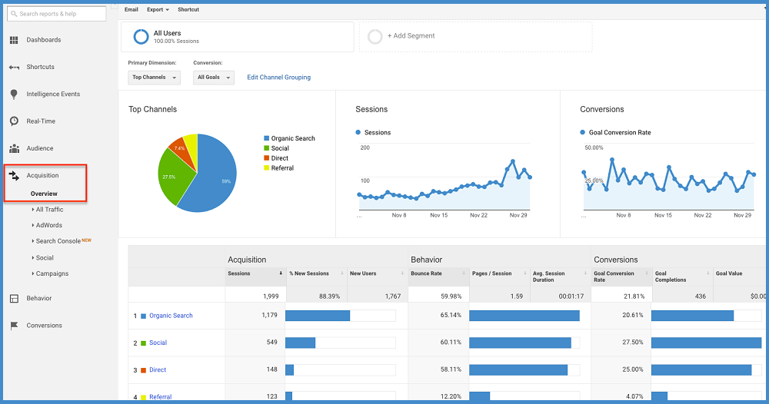Click the Organic Search legend blue swatch
The height and width of the screenshot is (404, 769).
(266, 138)
